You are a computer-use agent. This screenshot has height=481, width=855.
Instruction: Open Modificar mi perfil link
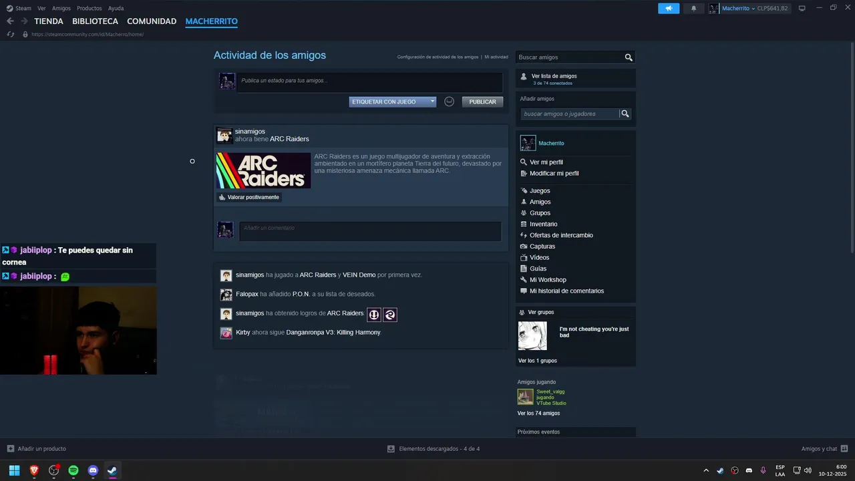pyautogui.click(x=554, y=174)
